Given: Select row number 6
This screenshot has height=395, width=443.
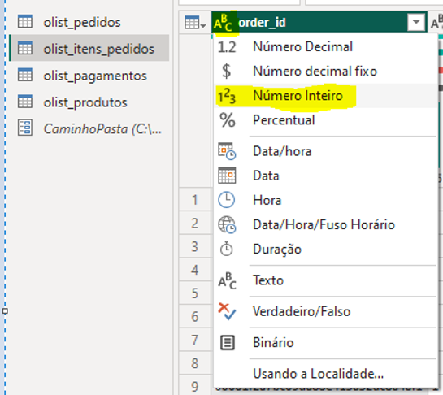Looking at the screenshot, I should 195,317.
